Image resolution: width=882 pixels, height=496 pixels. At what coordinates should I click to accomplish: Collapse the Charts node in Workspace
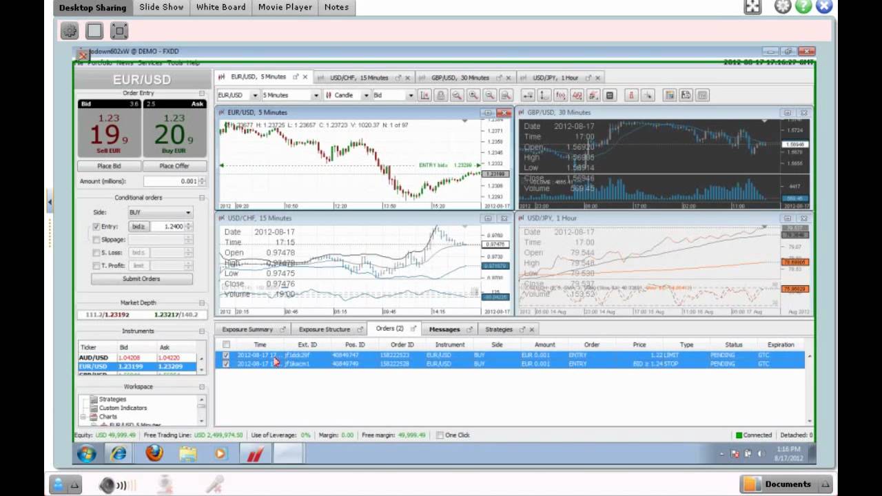tap(83, 417)
